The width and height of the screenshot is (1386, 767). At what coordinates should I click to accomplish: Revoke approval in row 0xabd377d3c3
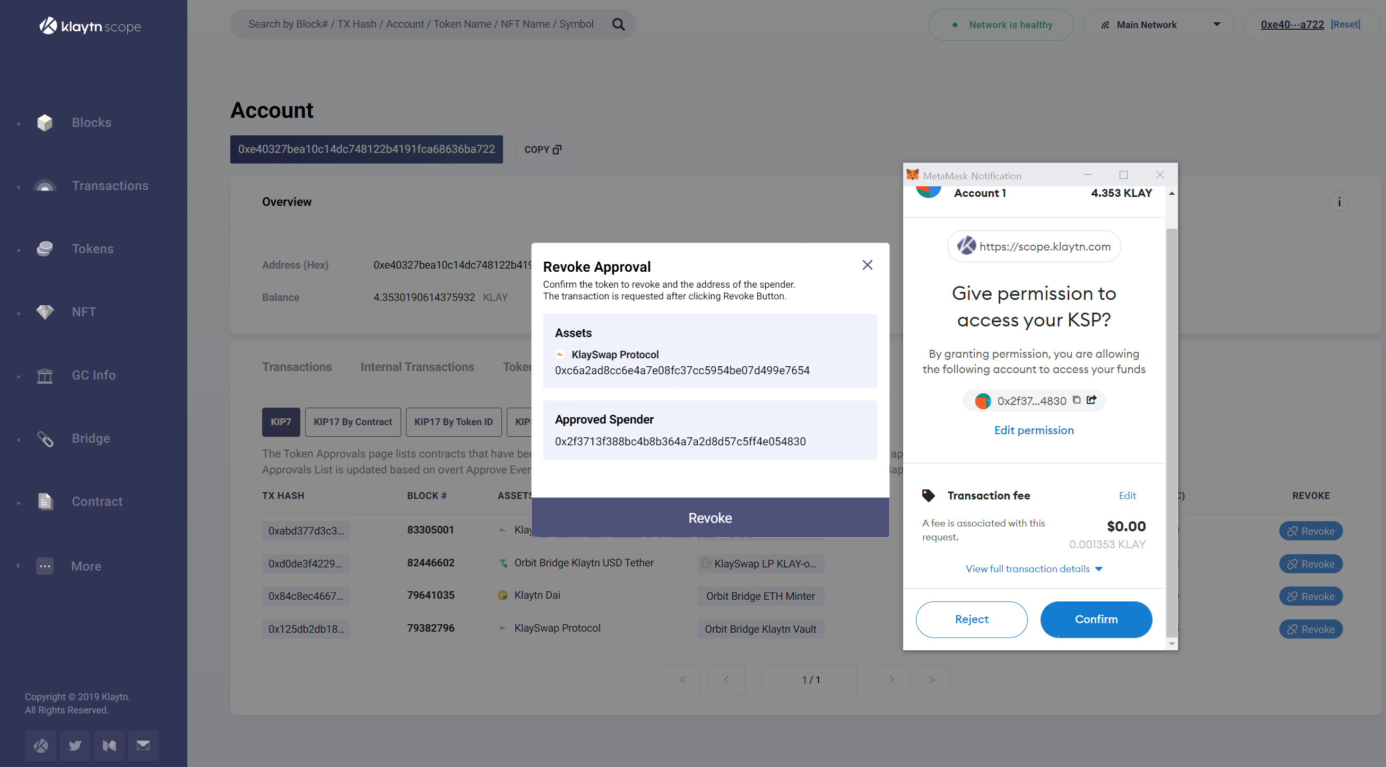pos(1311,531)
